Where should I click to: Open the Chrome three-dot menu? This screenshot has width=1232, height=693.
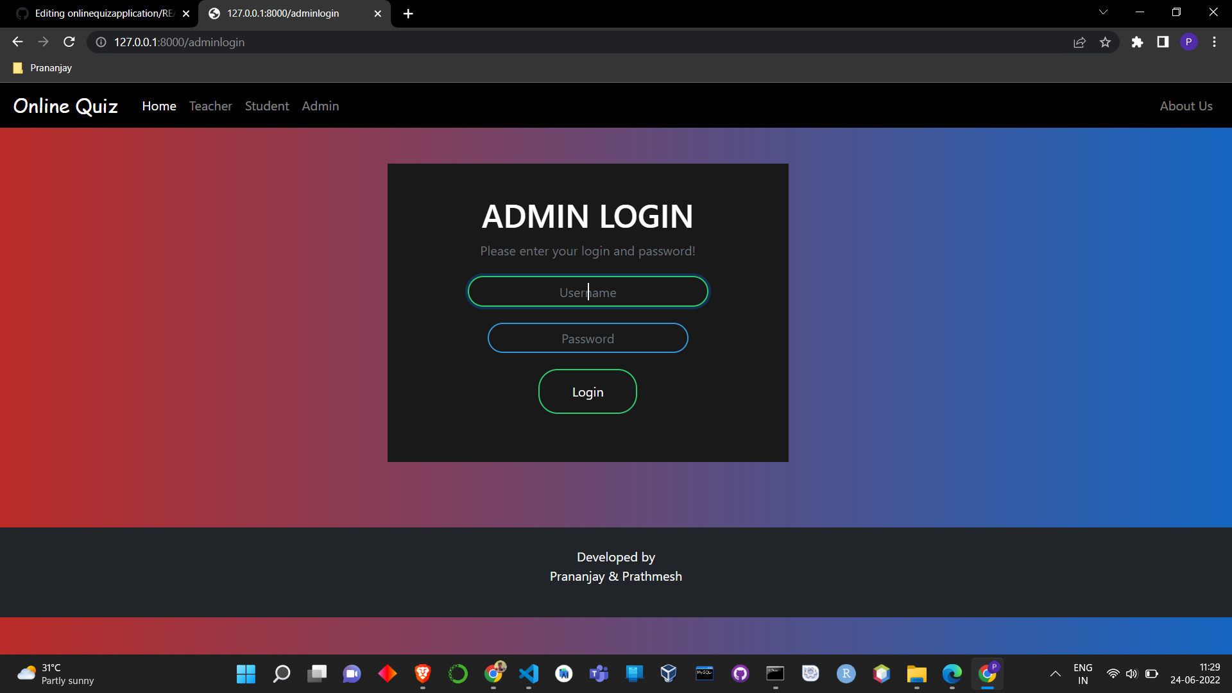1214,42
